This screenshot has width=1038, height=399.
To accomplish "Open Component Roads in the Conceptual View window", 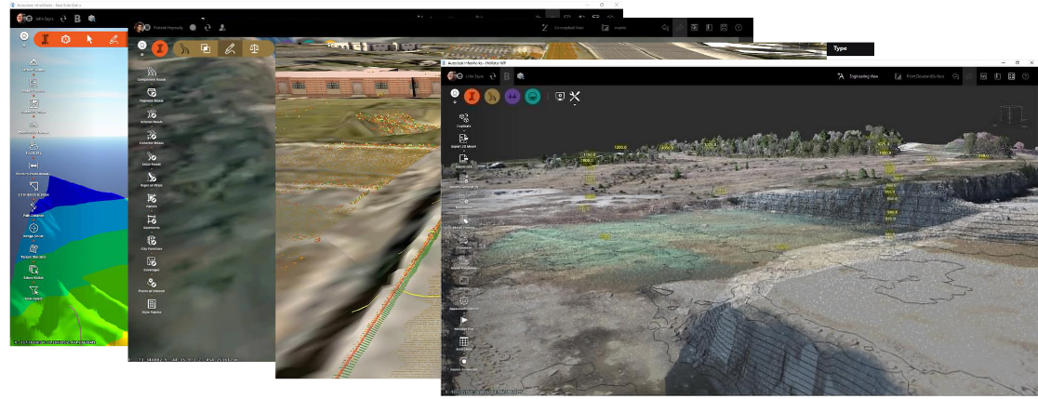I will (151, 74).
